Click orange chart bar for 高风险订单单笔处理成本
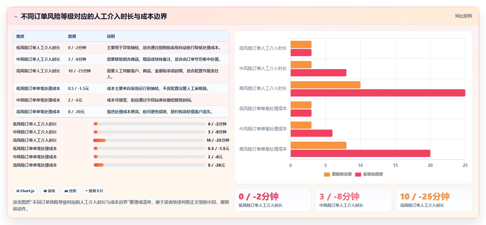486x225 pixels. pos(318,145)
